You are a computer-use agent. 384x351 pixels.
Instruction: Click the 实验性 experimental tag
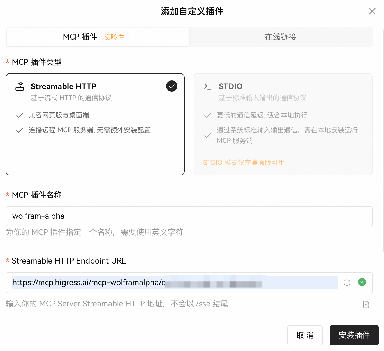pos(114,37)
